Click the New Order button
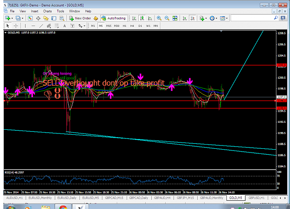This screenshot has width=290, height=209. click(x=80, y=18)
